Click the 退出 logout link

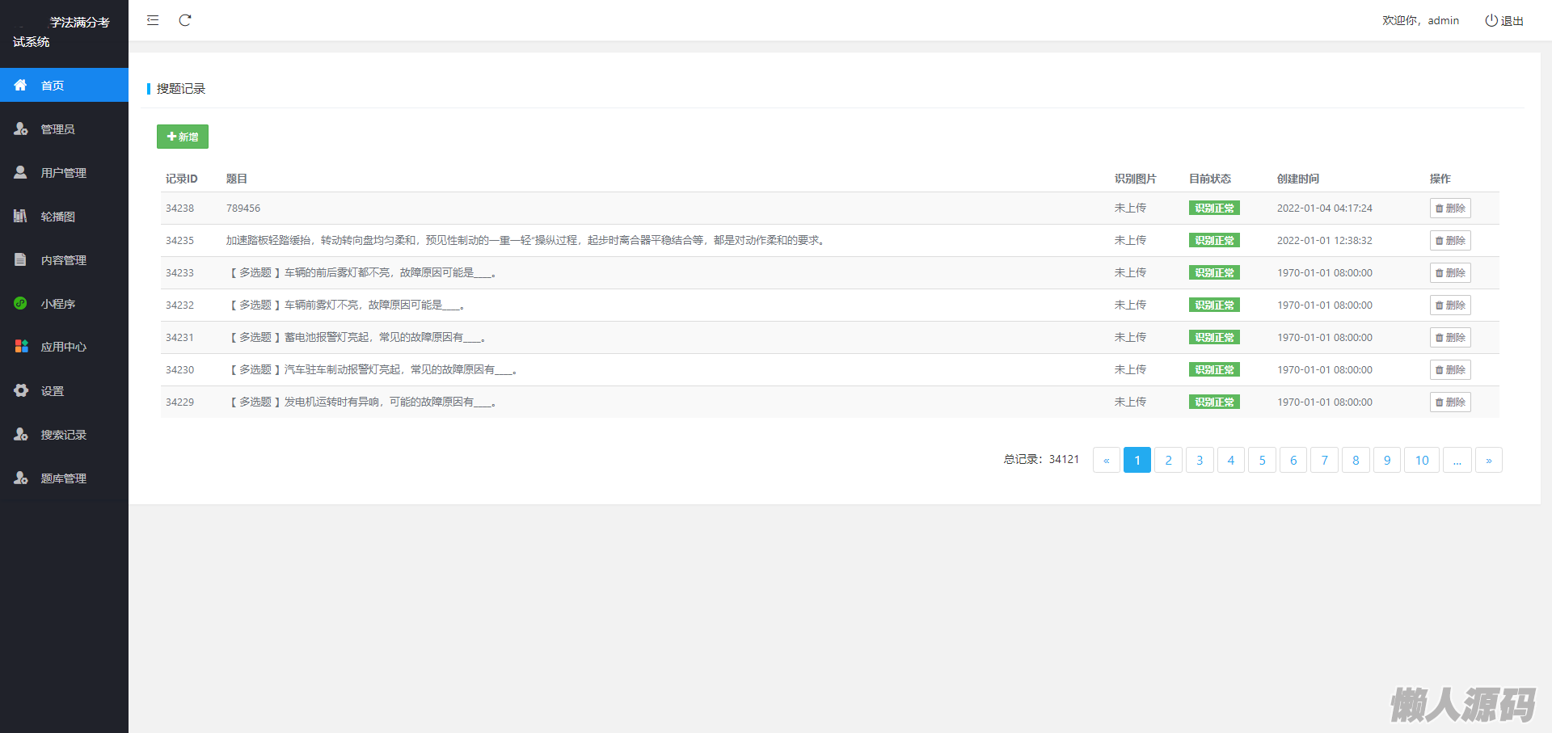click(1504, 20)
